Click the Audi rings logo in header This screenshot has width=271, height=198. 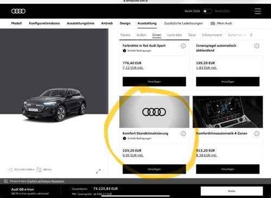(18, 11)
